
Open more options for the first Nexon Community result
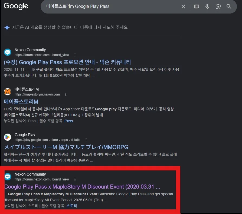coord(75,55)
